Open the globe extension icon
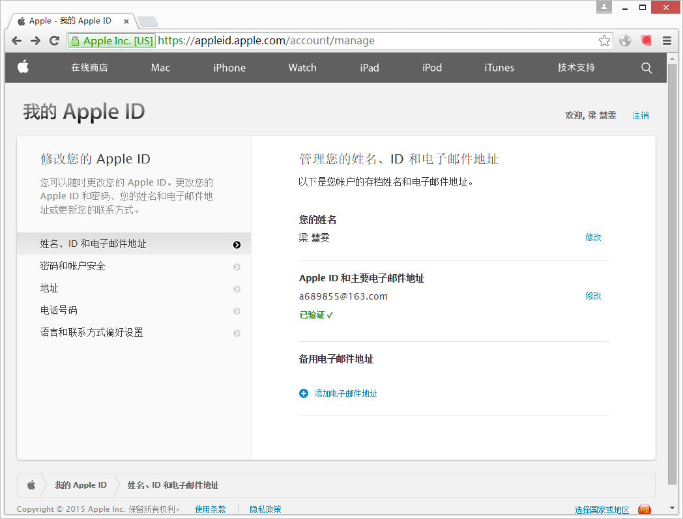Image resolution: width=683 pixels, height=519 pixels. [625, 40]
